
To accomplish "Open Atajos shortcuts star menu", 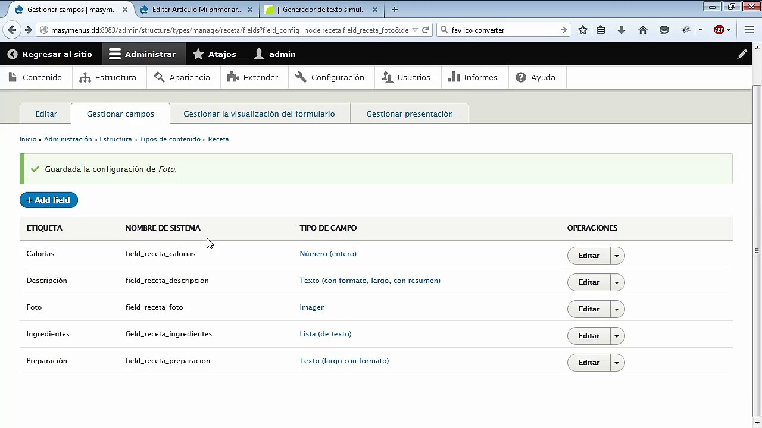I will tap(215, 54).
